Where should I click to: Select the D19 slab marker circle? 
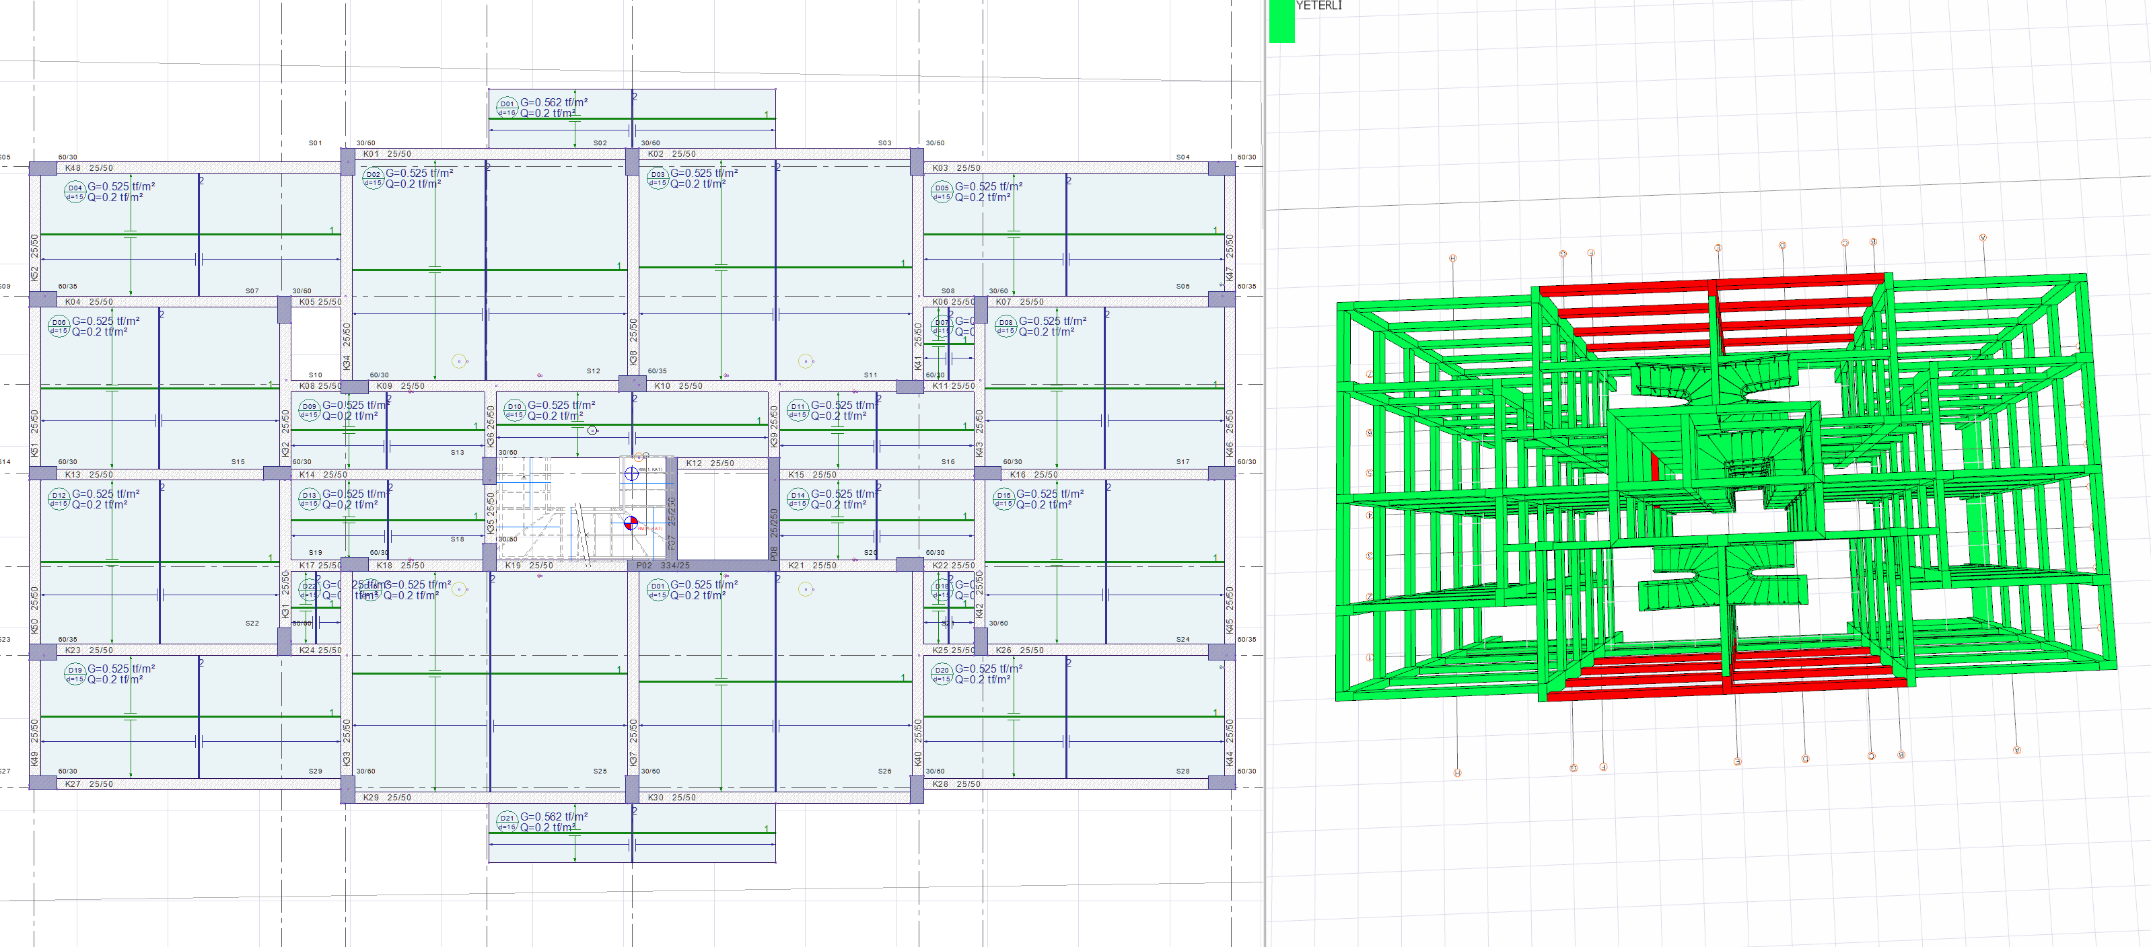pos(75,674)
